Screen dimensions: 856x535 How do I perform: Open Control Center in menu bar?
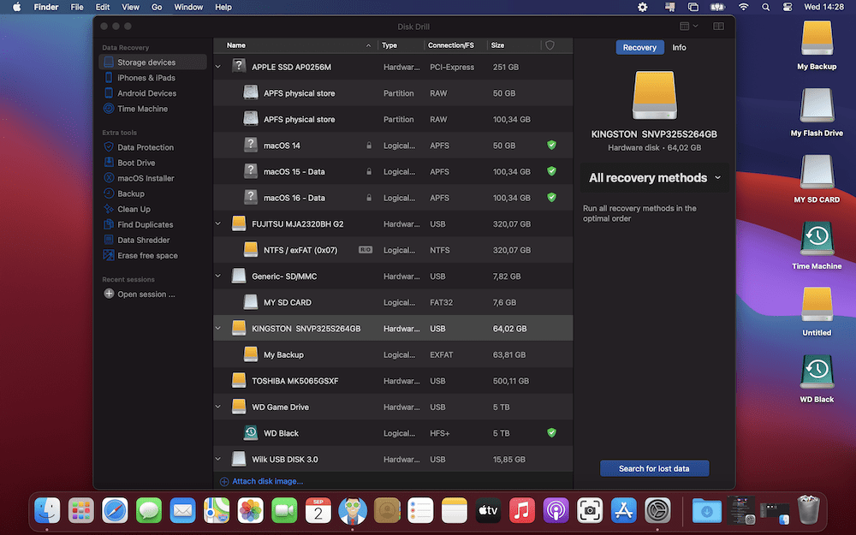click(788, 7)
